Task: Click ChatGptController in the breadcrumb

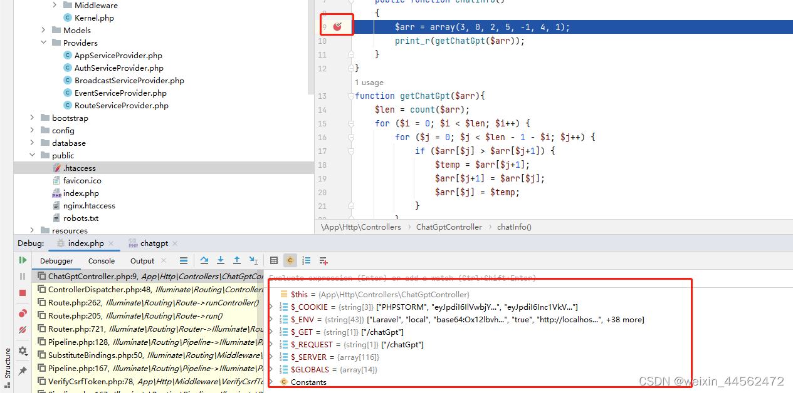Action: [449, 227]
